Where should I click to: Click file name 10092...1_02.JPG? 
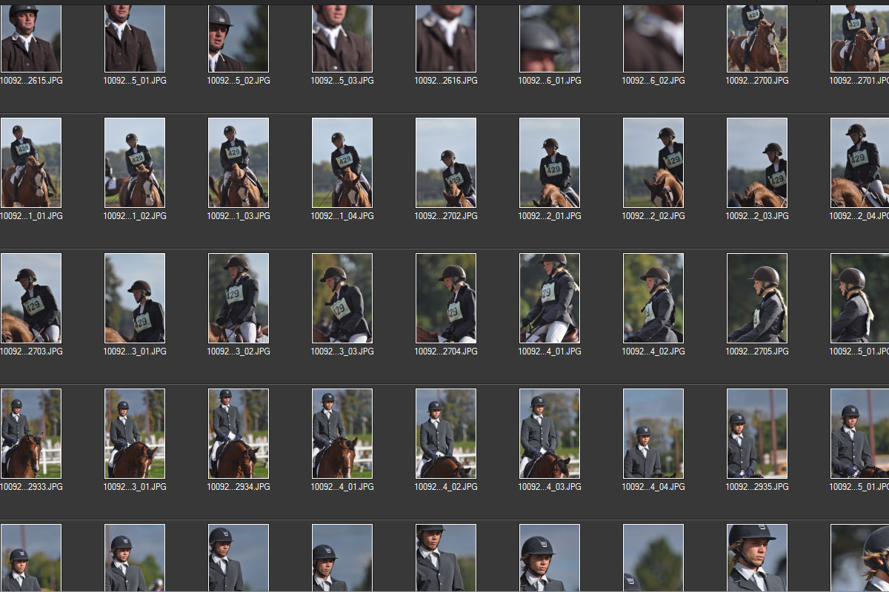coord(135,216)
